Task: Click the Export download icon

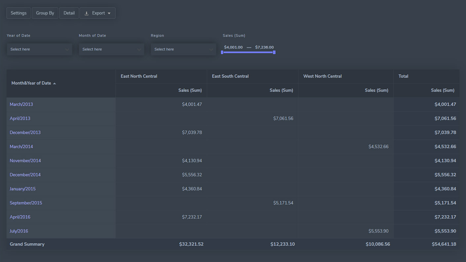Action: point(87,14)
